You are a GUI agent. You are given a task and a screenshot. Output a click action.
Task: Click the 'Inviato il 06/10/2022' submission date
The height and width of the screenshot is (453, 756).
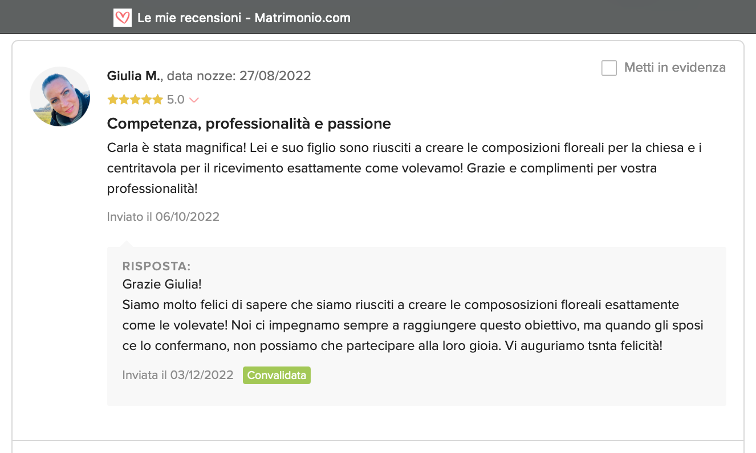click(x=163, y=217)
